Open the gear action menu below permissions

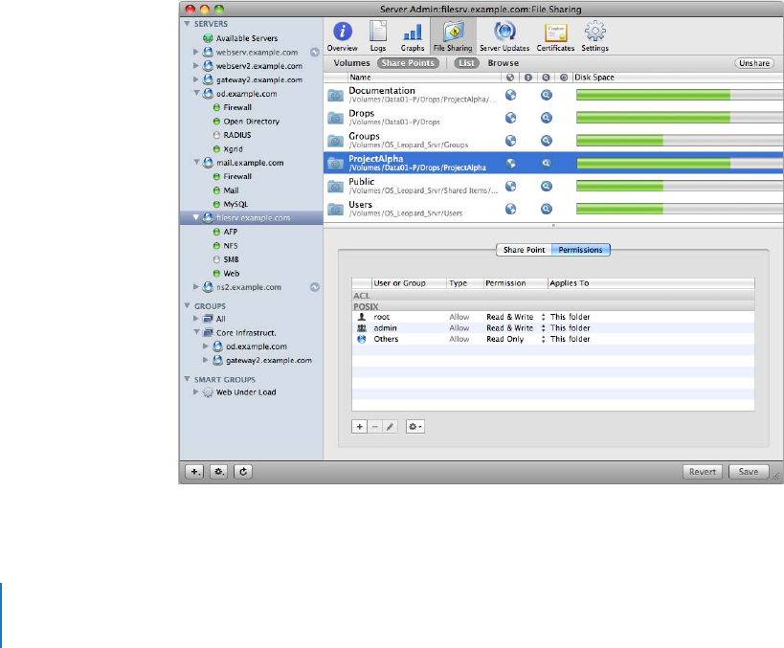[415, 427]
